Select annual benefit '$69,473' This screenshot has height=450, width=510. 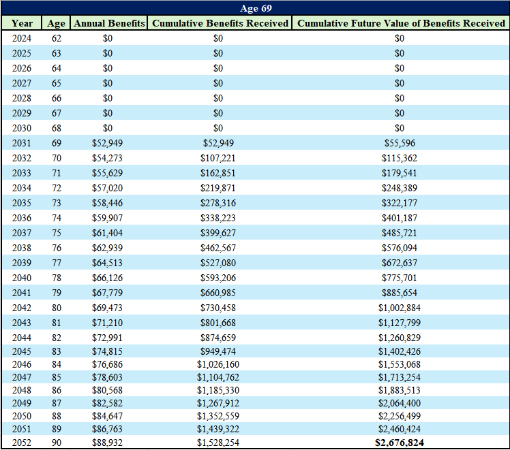coord(107,308)
